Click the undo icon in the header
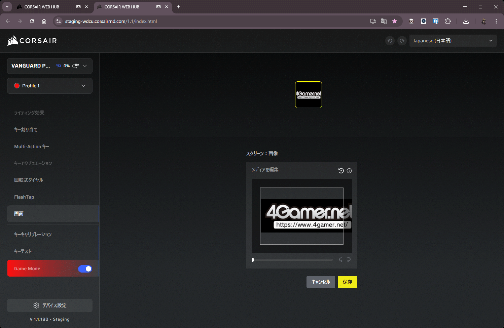 pos(390,41)
